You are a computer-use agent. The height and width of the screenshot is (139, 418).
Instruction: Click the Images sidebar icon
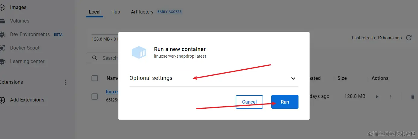click(2, 7)
